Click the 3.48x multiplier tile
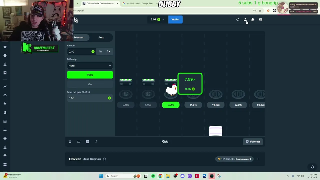 tap(126, 105)
